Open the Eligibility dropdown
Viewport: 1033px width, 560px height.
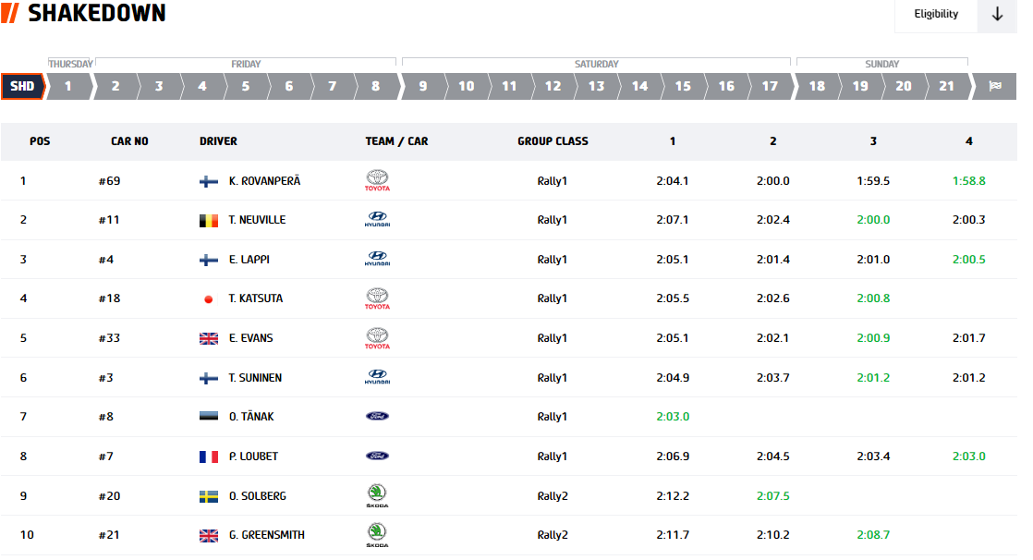pyautogui.click(x=935, y=14)
